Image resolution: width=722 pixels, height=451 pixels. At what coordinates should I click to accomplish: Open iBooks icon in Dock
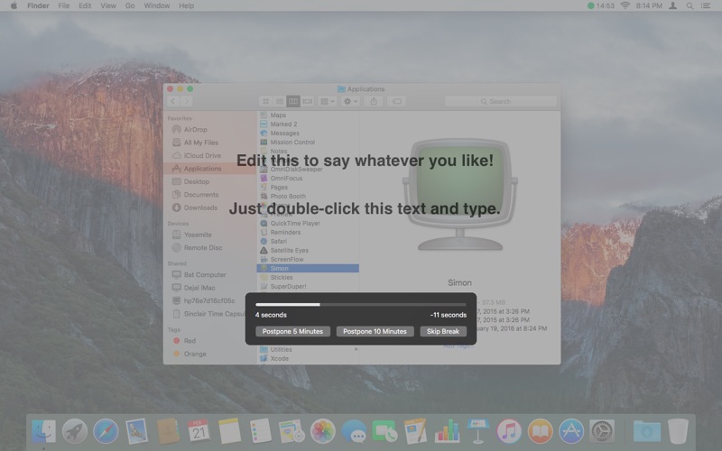pos(540,431)
